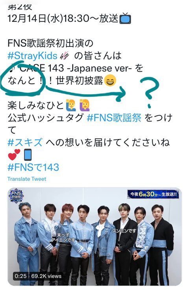Click the television emoji after 放送
Viewport: 189px width, 290px height.
(125, 19)
